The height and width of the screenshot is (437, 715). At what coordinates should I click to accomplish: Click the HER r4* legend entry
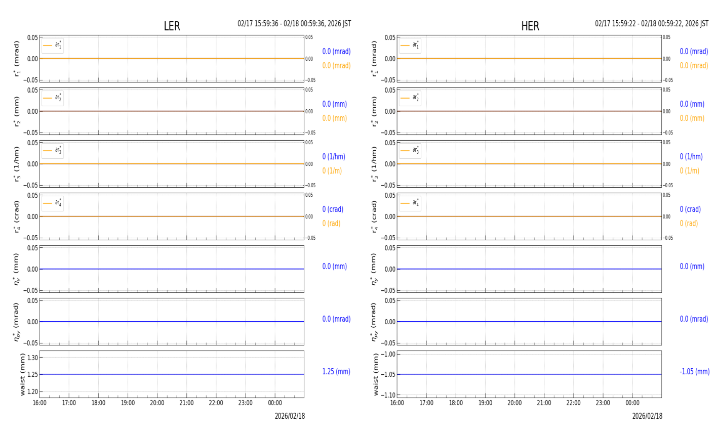point(410,203)
